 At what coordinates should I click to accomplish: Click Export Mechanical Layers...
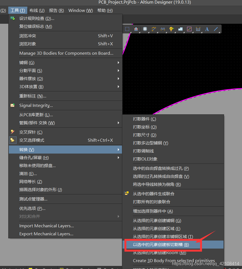click(x=65, y=234)
